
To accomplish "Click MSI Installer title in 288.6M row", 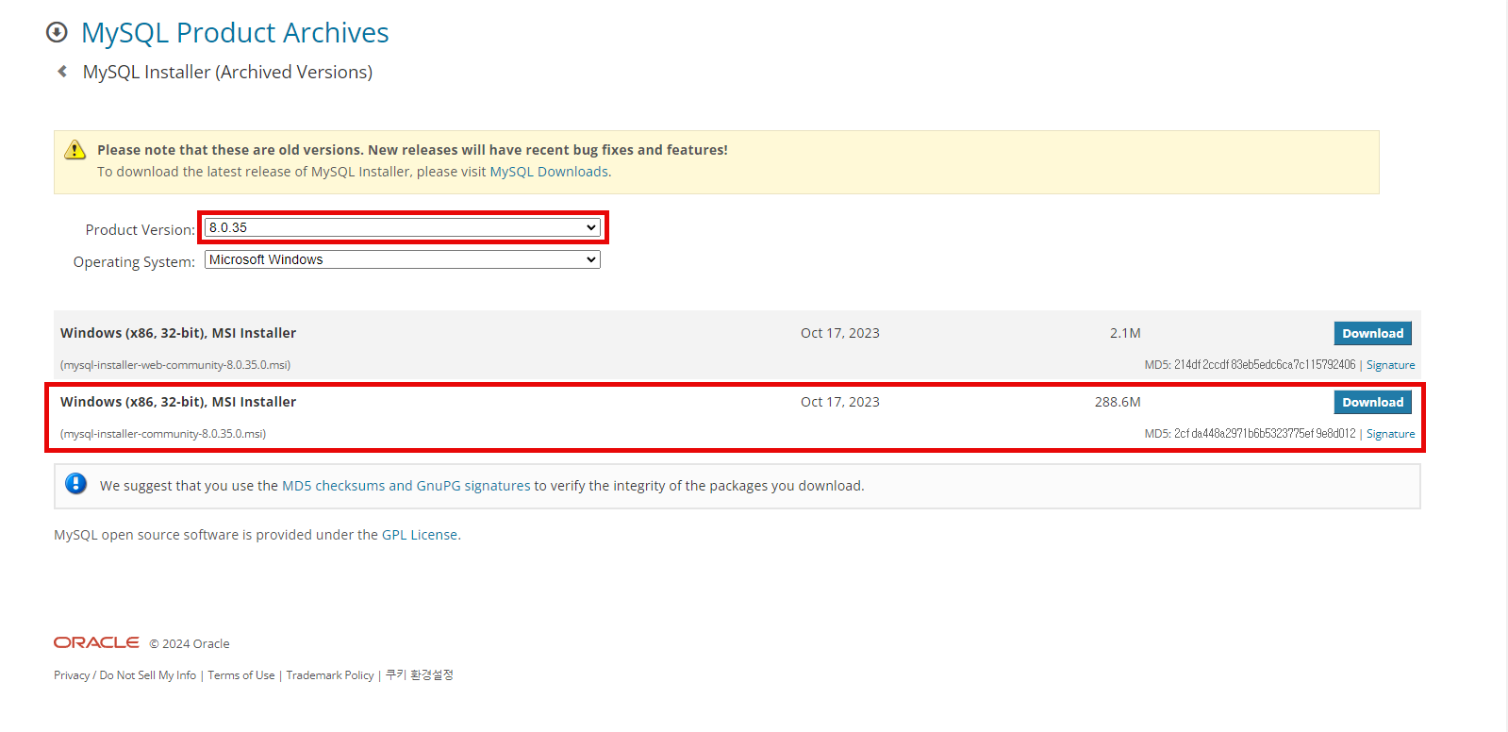I will click(178, 402).
